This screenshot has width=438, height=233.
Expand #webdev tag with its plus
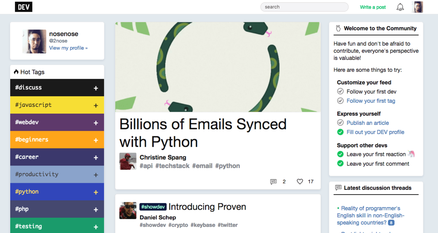(x=96, y=123)
